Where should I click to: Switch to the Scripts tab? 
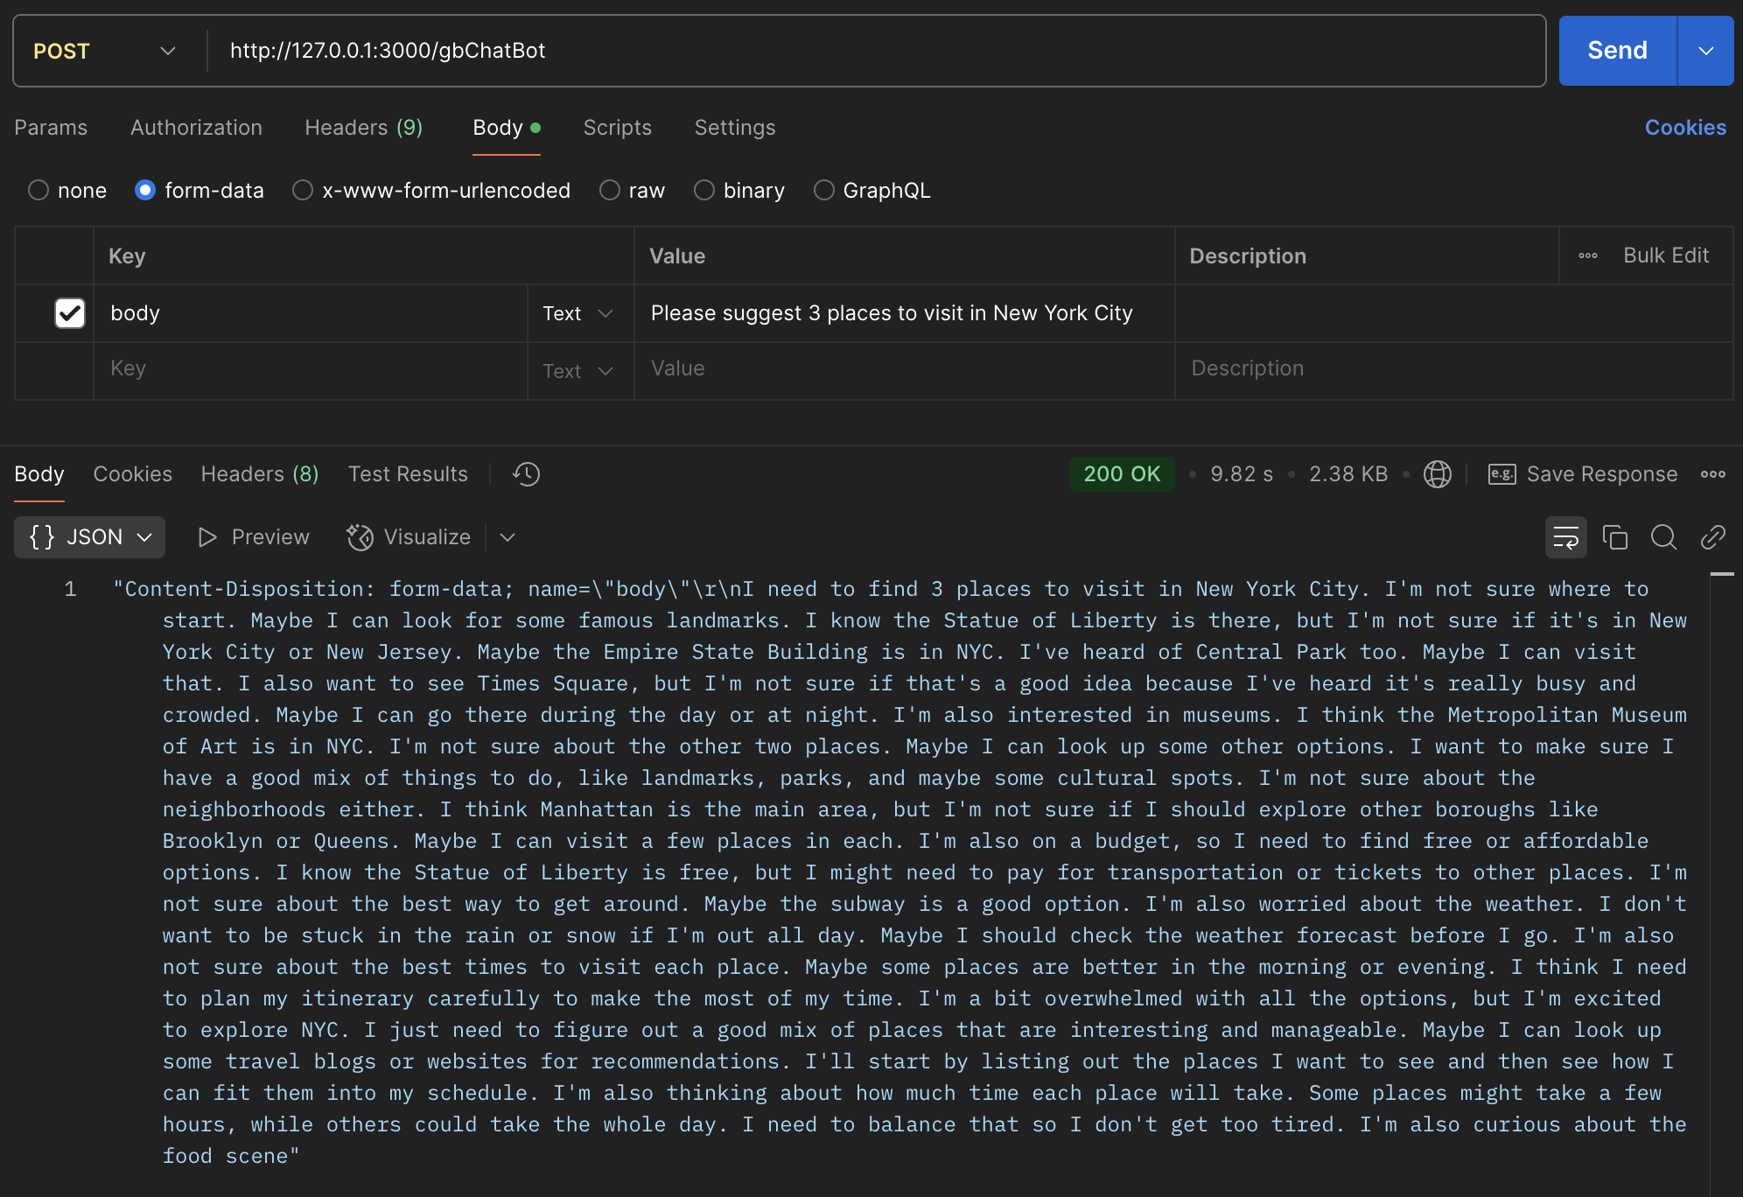pos(617,128)
